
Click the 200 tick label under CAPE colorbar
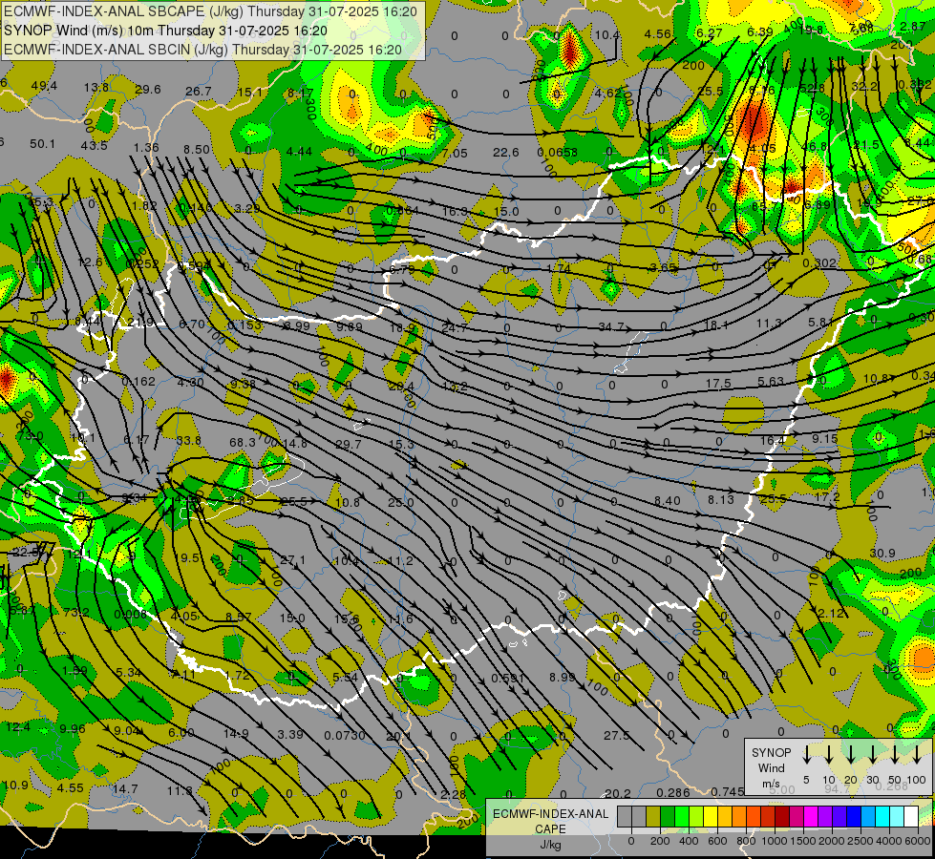coord(660,841)
